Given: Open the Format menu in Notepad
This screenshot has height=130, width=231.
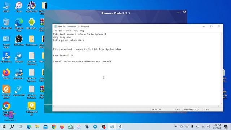Looking at the screenshot, I should pyautogui.click(x=68, y=31).
